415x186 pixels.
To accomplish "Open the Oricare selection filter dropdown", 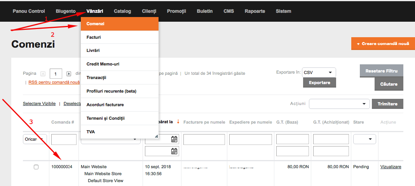I will pos(35,139).
